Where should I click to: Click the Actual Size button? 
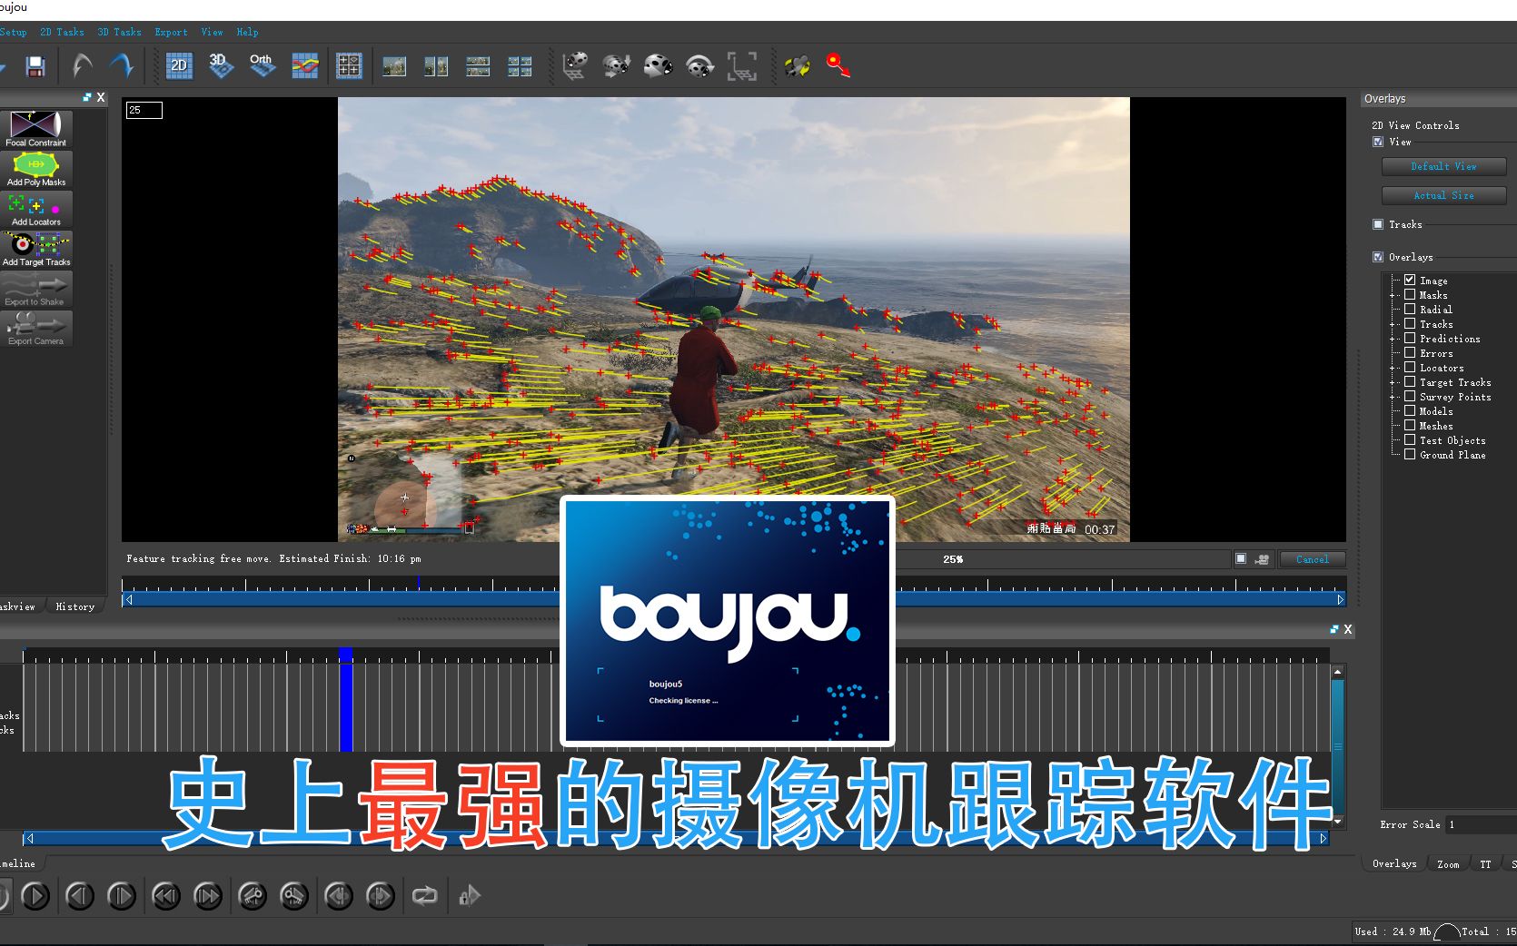(1443, 195)
